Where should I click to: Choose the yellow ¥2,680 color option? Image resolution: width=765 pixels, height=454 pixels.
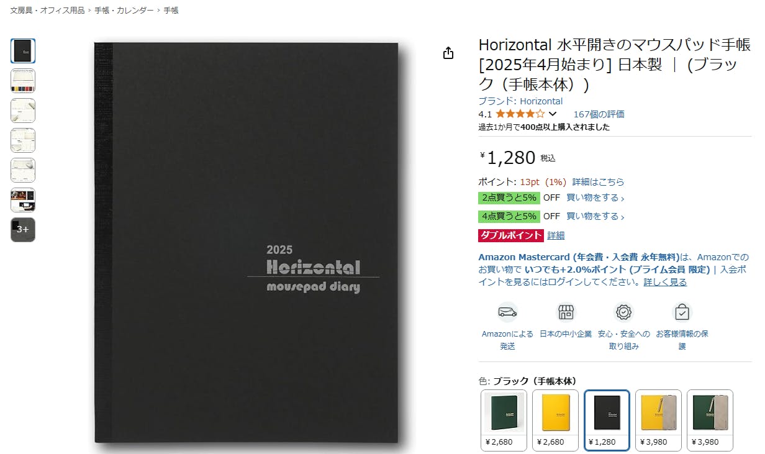556,420
